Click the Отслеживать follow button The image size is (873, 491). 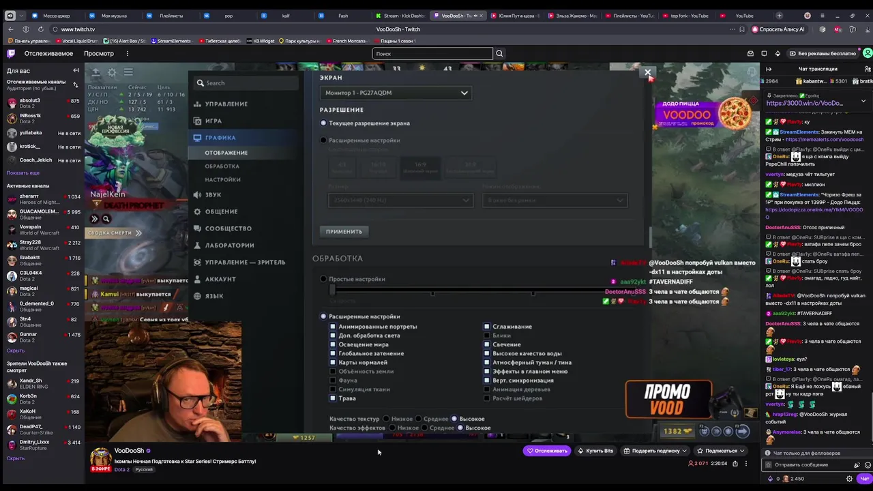click(x=547, y=450)
